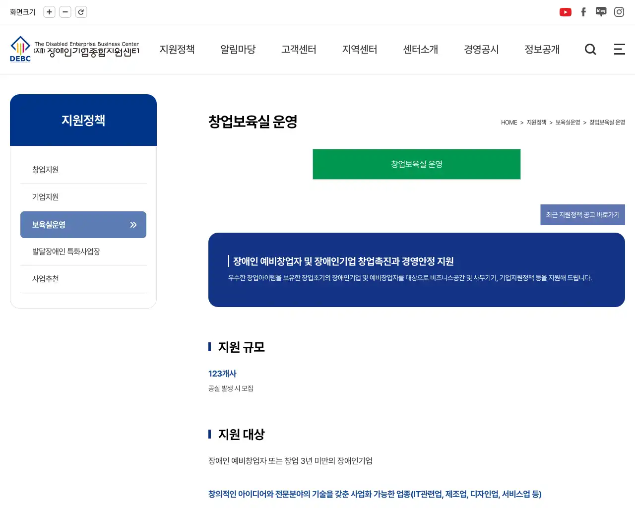Reset screen size with refresh icon
This screenshot has width=635, height=508.
click(81, 12)
